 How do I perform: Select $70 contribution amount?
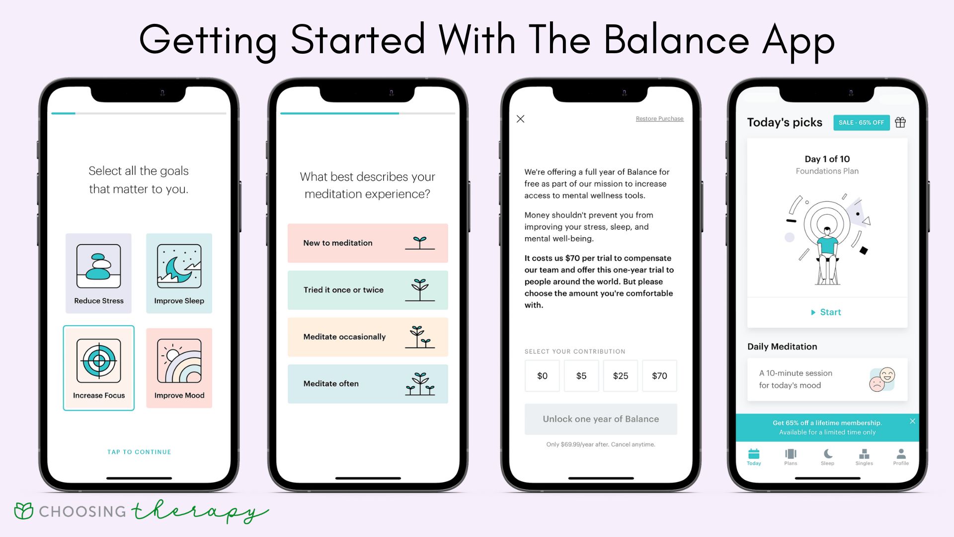(x=659, y=375)
